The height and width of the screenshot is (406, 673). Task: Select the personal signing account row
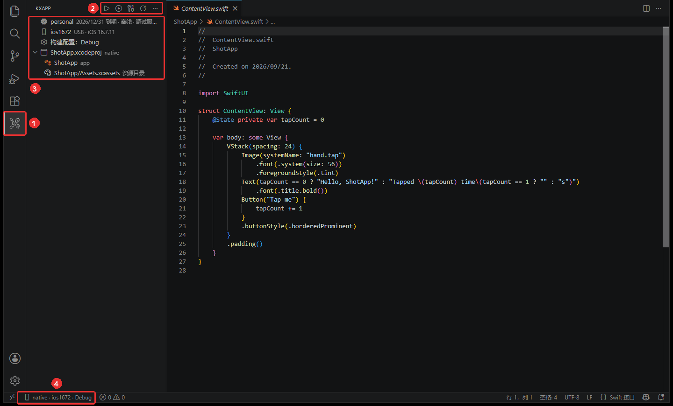[96, 22]
